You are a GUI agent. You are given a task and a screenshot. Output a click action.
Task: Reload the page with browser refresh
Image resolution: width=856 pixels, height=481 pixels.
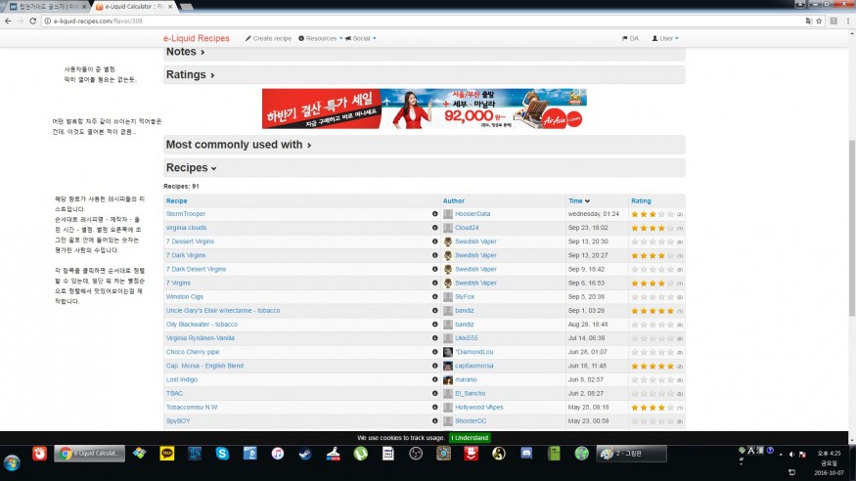click(32, 21)
